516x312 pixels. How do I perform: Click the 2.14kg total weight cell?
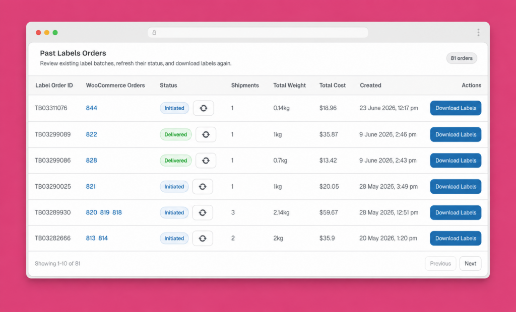tap(281, 212)
